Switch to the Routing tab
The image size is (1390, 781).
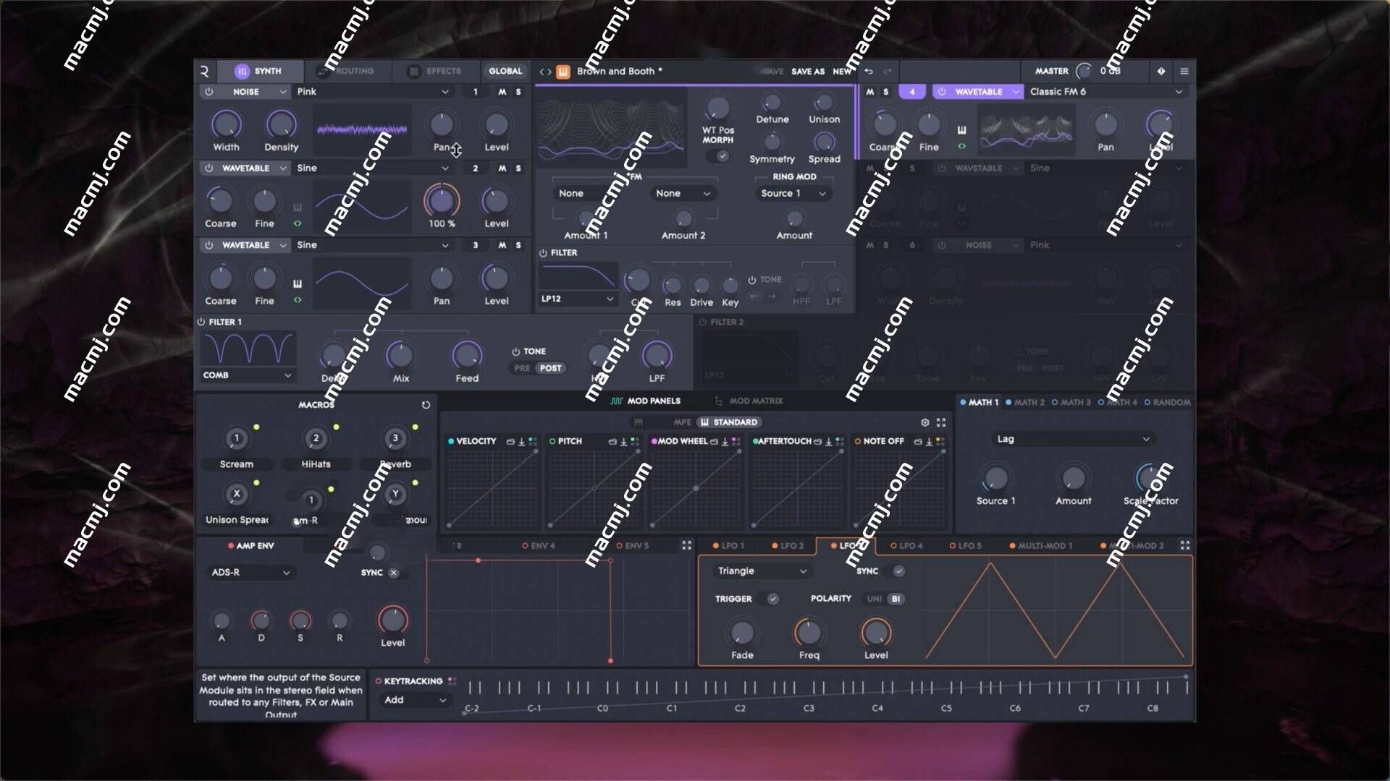click(347, 71)
